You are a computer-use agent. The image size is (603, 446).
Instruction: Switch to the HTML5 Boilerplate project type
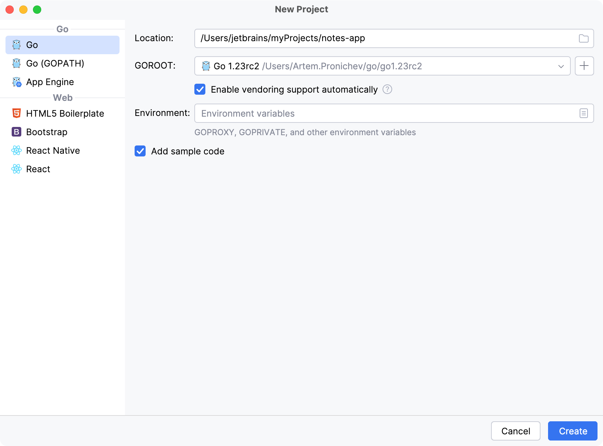click(65, 113)
